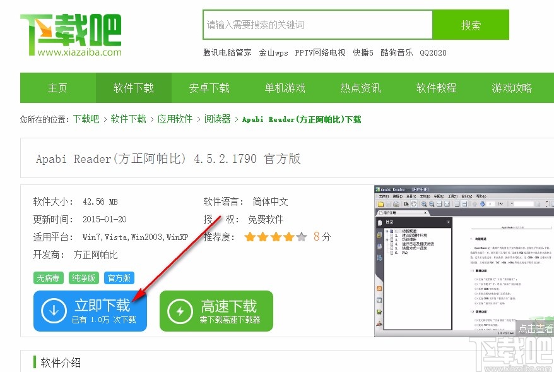Open the QQ2020 hot search link
The height and width of the screenshot is (372, 554).
(x=433, y=52)
